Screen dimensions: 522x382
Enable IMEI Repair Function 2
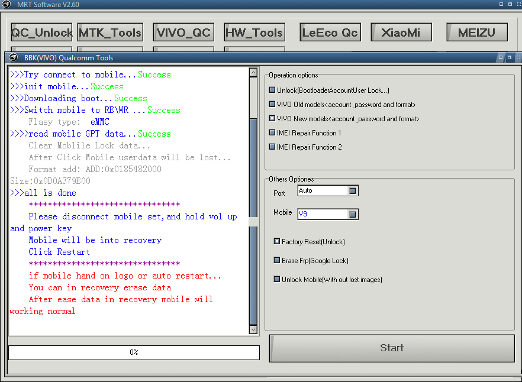(x=272, y=147)
